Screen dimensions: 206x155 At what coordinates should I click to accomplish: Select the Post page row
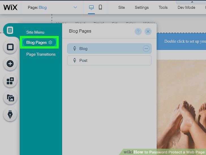(x=109, y=60)
